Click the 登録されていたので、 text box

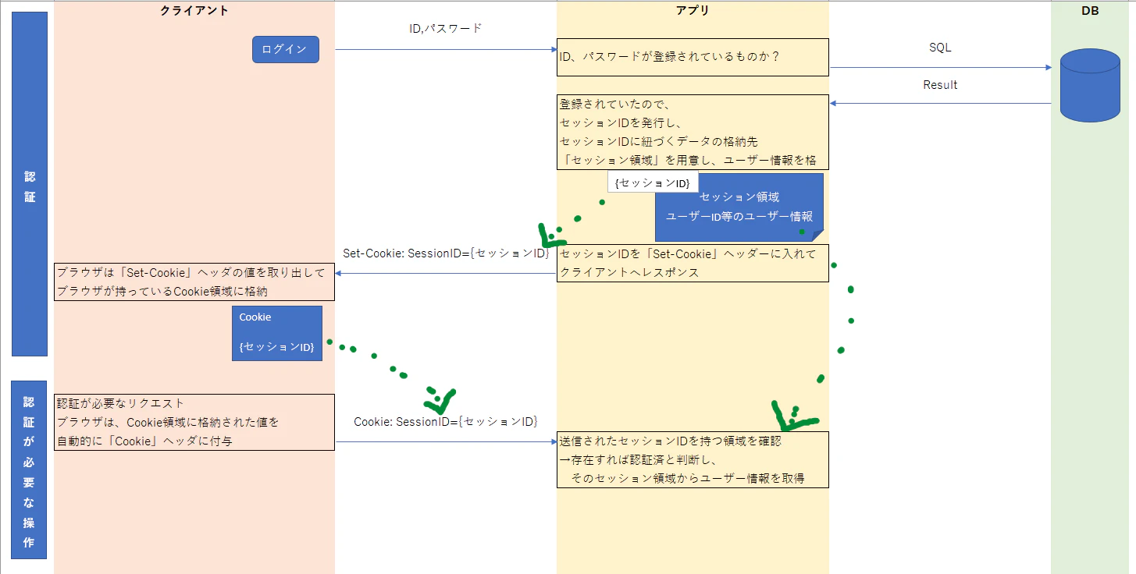point(693,132)
